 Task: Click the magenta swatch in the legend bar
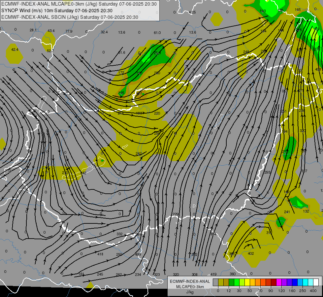[x=279, y=282]
